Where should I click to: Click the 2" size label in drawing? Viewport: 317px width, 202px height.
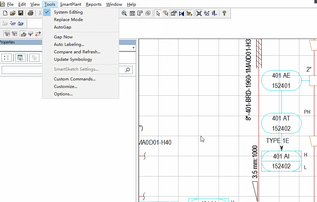coord(309,70)
